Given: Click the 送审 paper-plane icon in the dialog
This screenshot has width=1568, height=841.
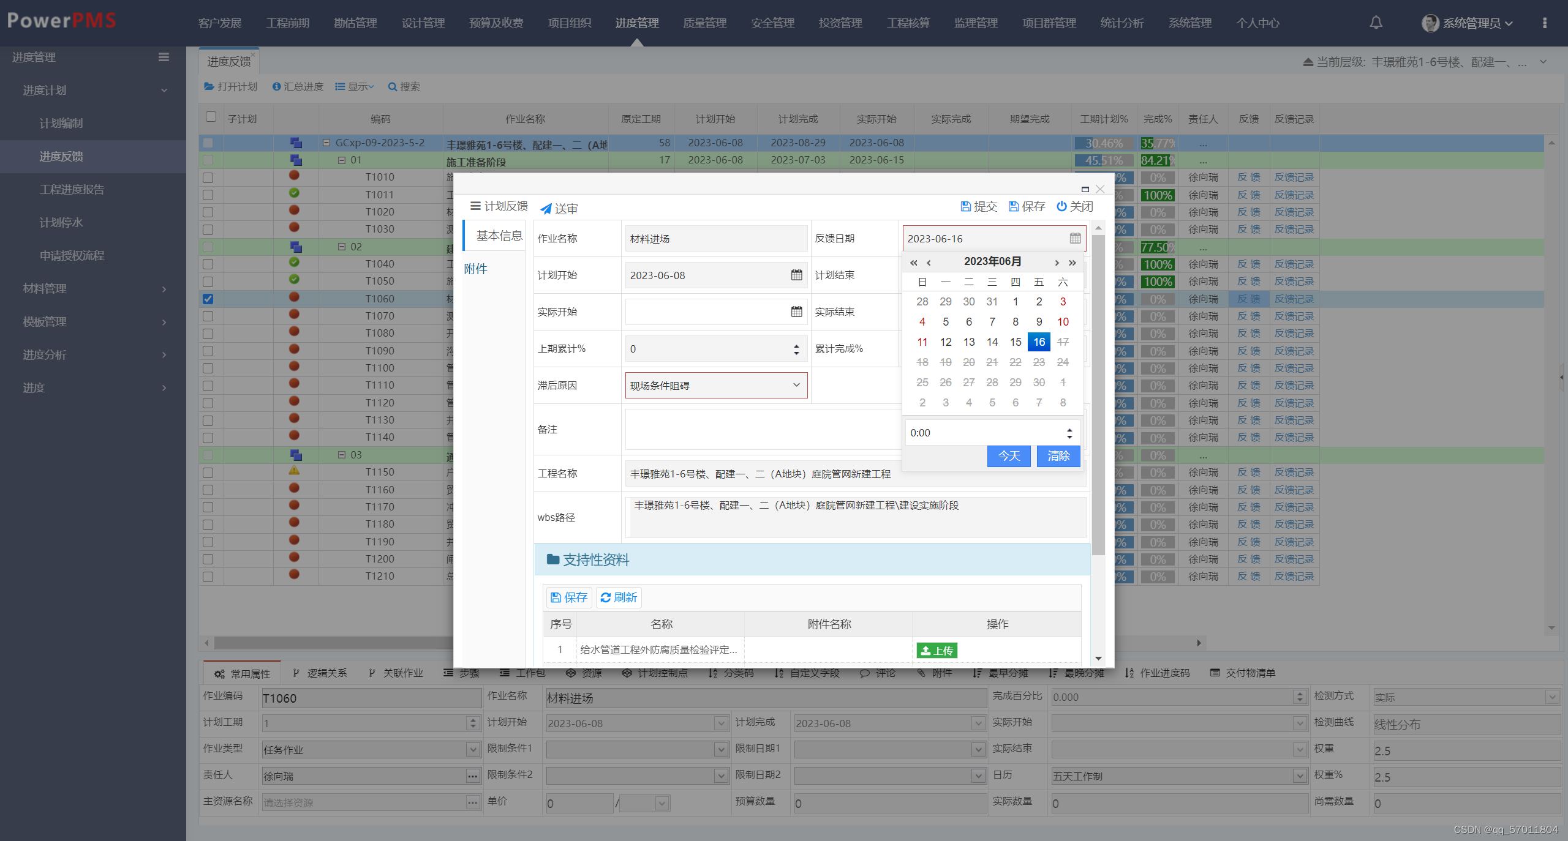Looking at the screenshot, I should (x=546, y=208).
